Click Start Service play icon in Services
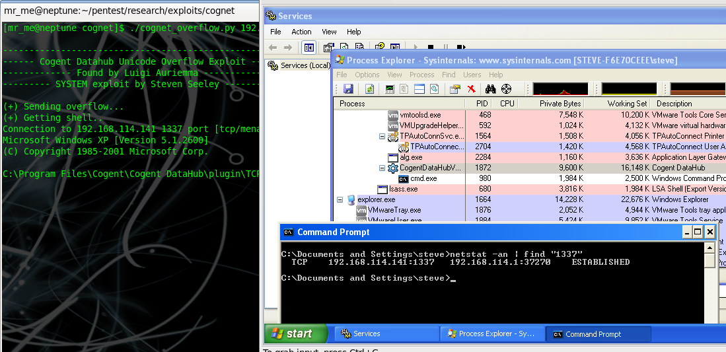The height and width of the screenshot is (352, 726). (x=416, y=48)
